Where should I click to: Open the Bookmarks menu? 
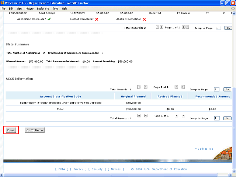pos(43,8)
